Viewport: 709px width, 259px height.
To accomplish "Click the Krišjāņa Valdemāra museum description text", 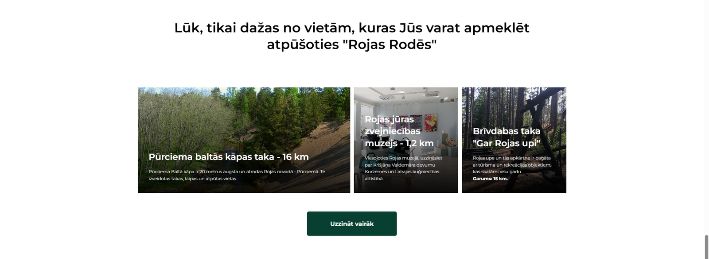I will click(403, 168).
